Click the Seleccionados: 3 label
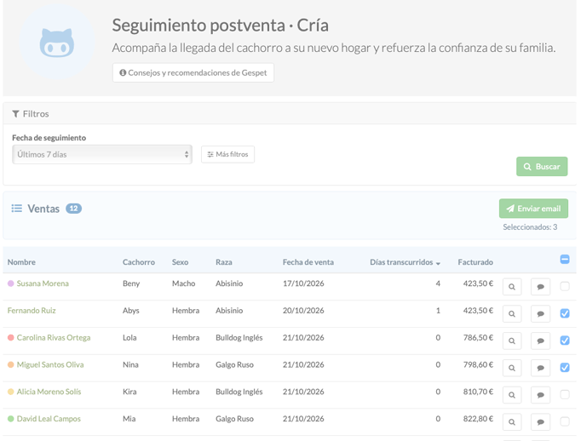Image resolution: width=581 pixels, height=441 pixels. 530,227
